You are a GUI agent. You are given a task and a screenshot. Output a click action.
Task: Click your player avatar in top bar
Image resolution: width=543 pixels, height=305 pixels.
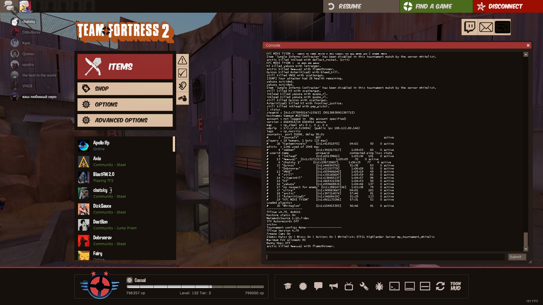25,6
